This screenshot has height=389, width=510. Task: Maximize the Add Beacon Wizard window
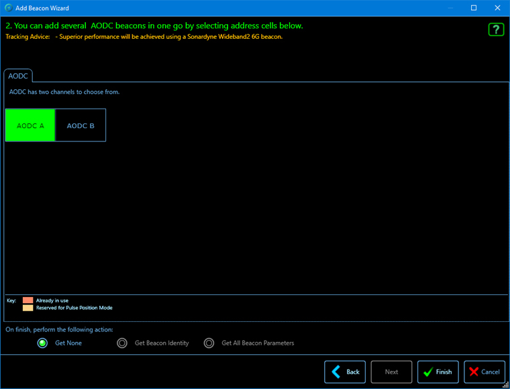pos(474,8)
